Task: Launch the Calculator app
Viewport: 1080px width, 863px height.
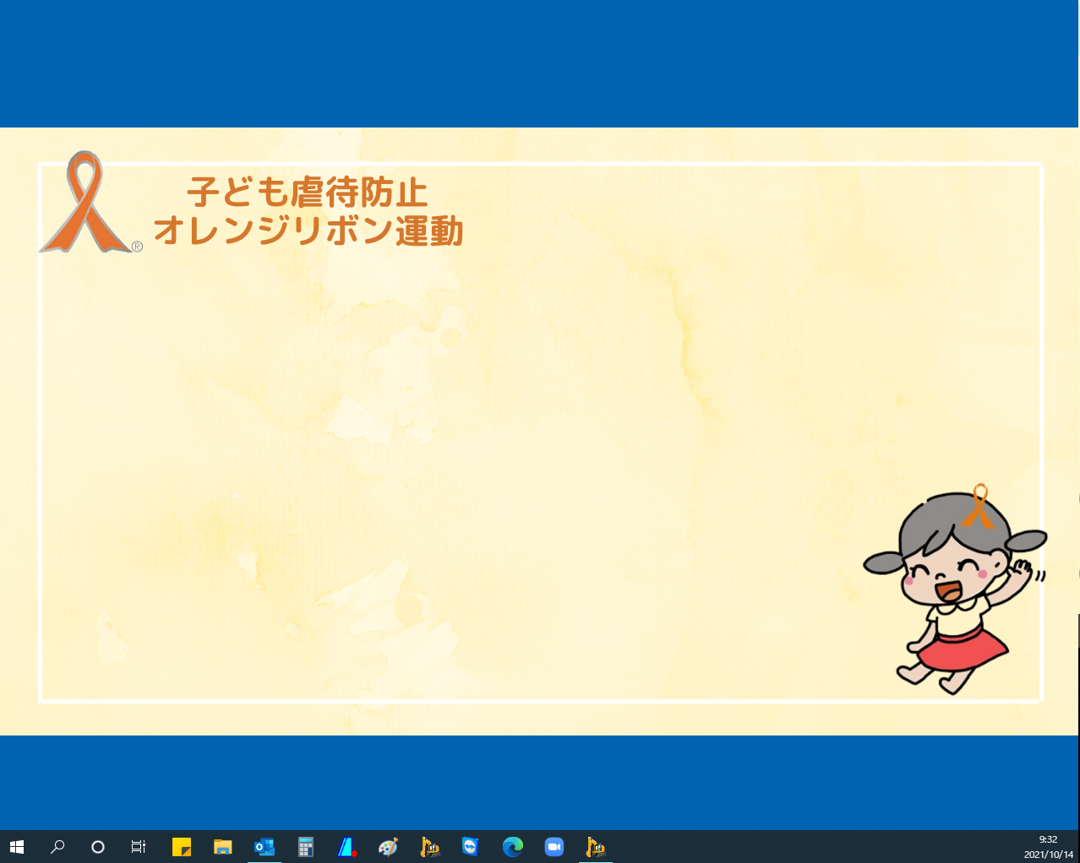Action: [x=306, y=847]
